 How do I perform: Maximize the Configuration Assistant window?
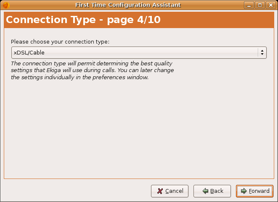tap(260, 5)
